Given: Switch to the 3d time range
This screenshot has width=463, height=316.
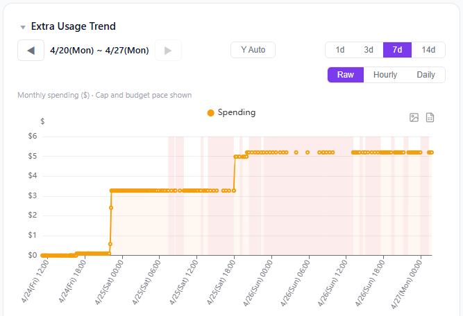Looking at the screenshot, I should (x=369, y=50).
